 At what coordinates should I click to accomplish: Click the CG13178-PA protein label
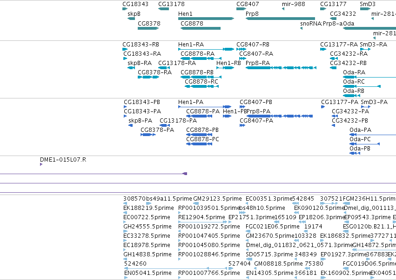click(178, 121)
